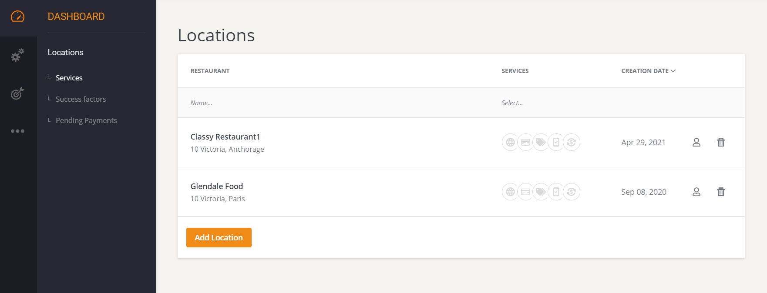767x293 pixels.
Task: Click credit card service icon for Glendale Food
Action: tap(525, 192)
